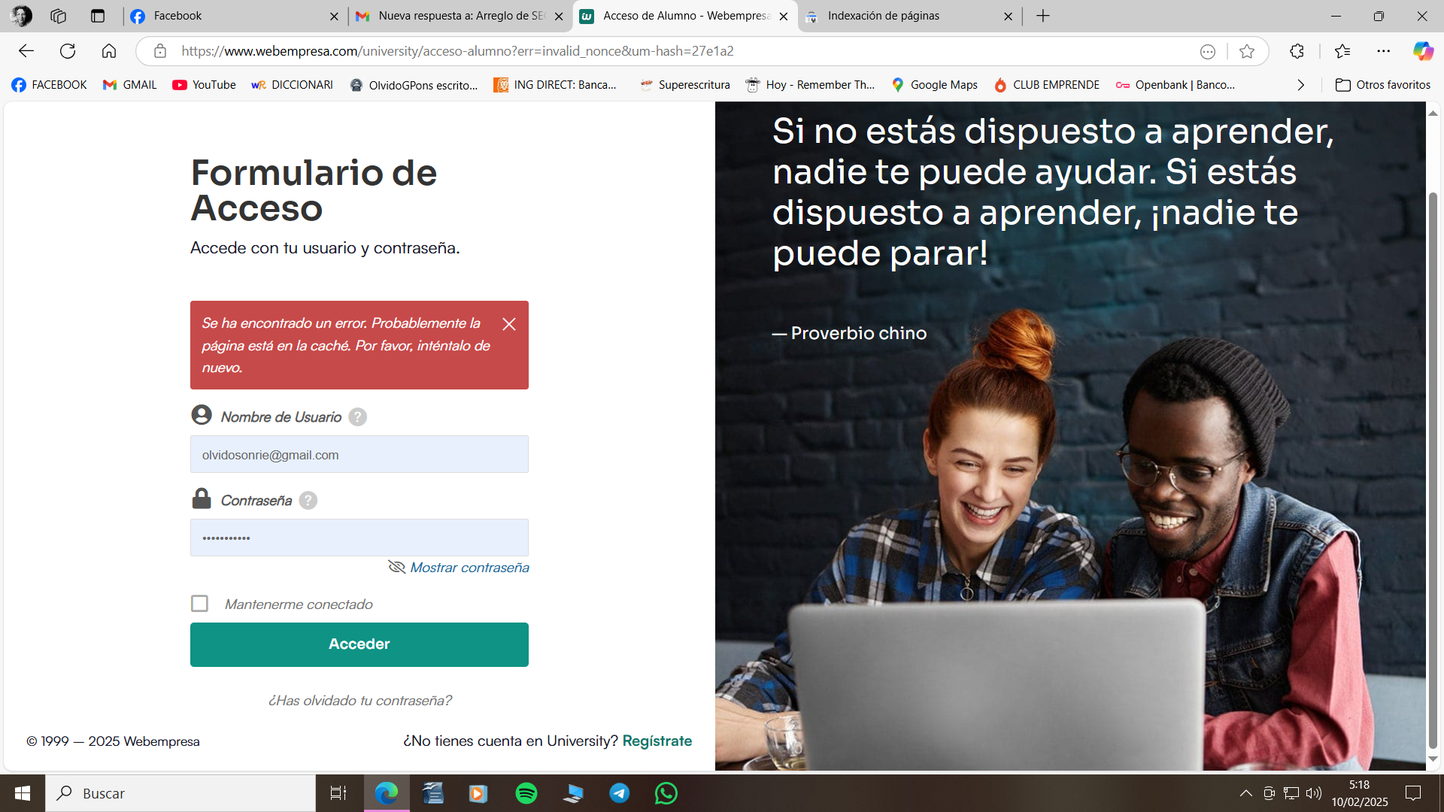1444x812 pixels.
Task: Open browser Settings and more menu
Action: coord(1384,51)
